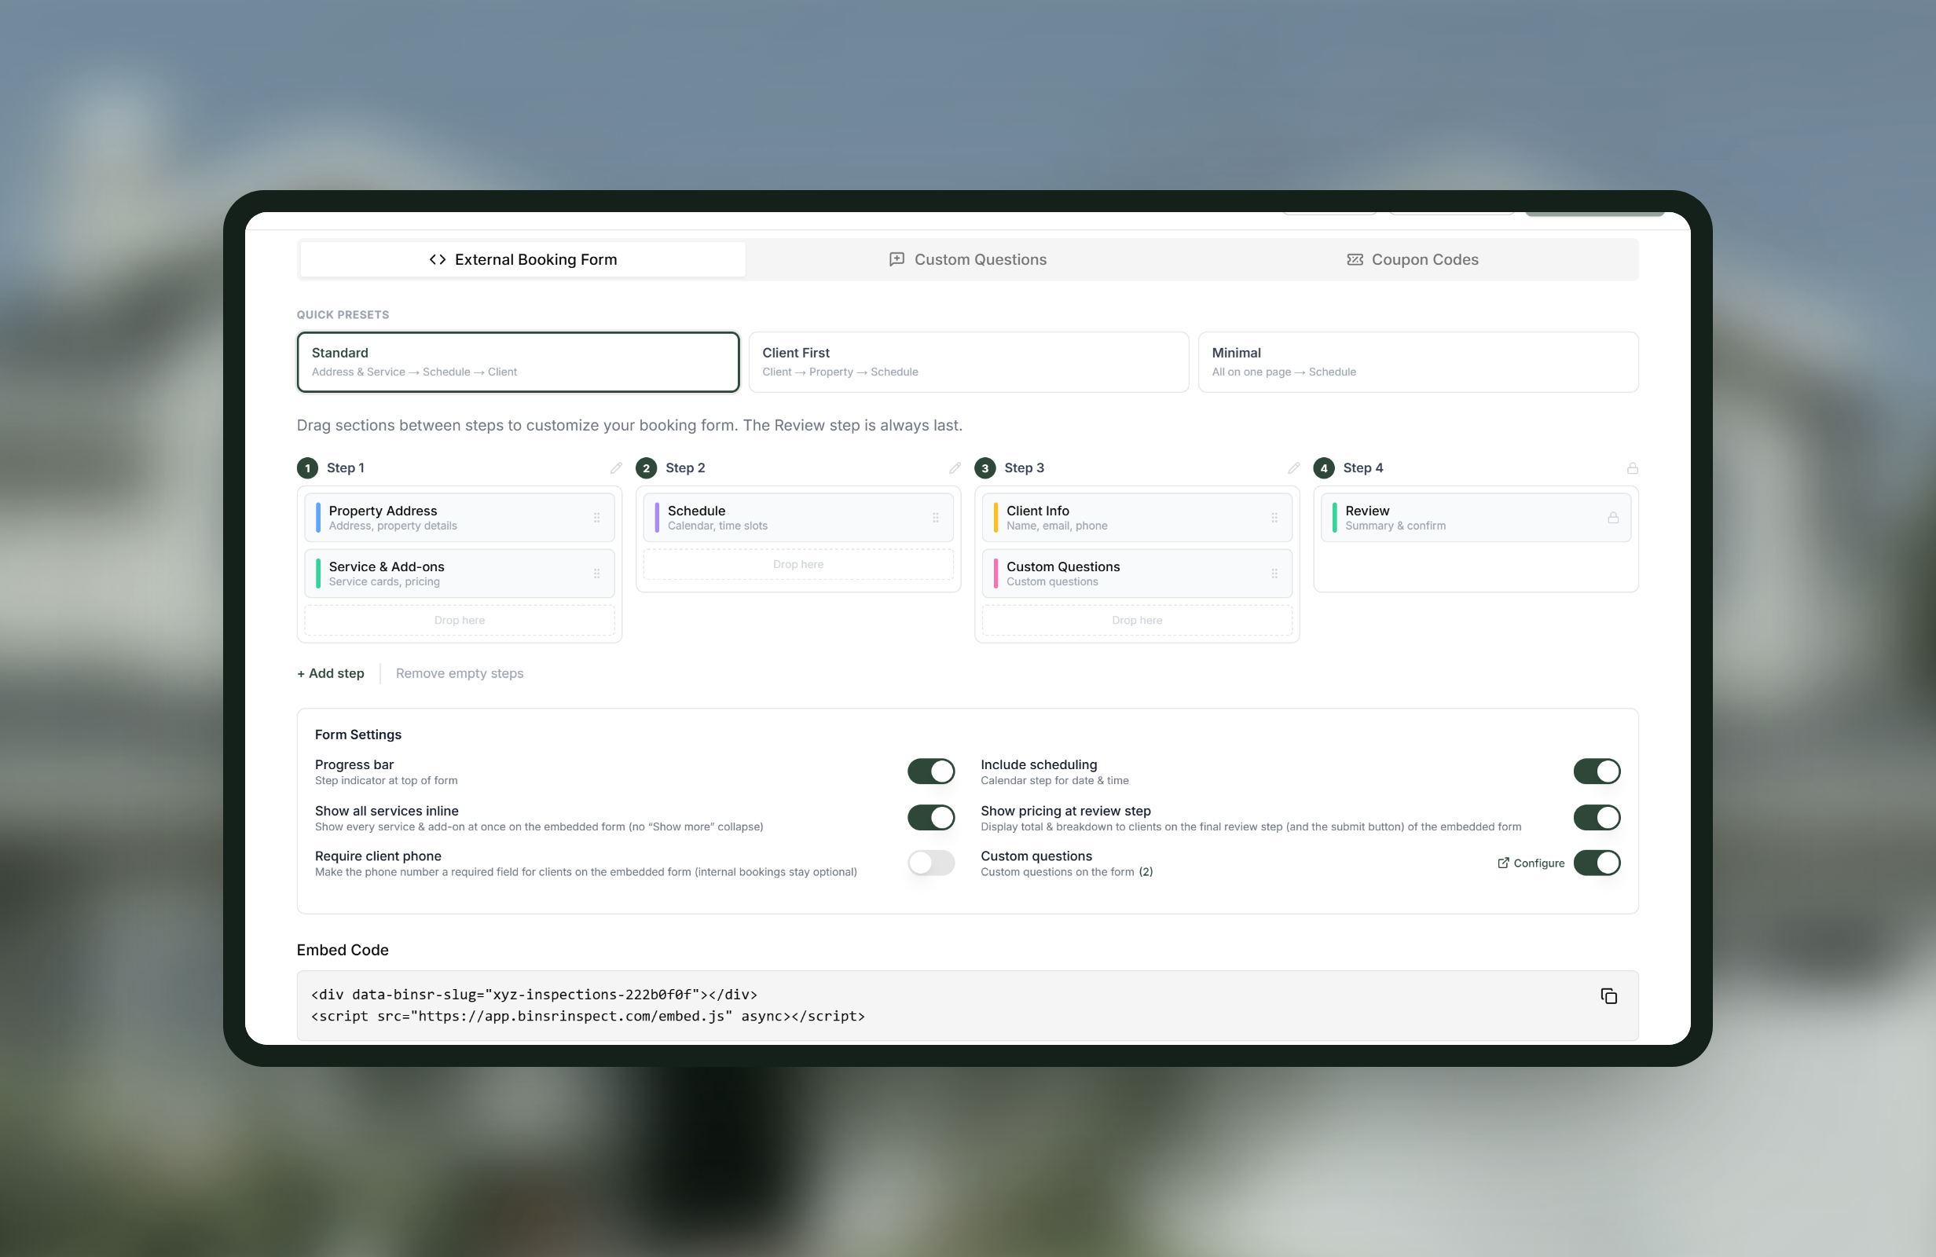Edit Step 3 name with pencil icon
Screen dimensions: 1936x1257
tap(1293, 467)
